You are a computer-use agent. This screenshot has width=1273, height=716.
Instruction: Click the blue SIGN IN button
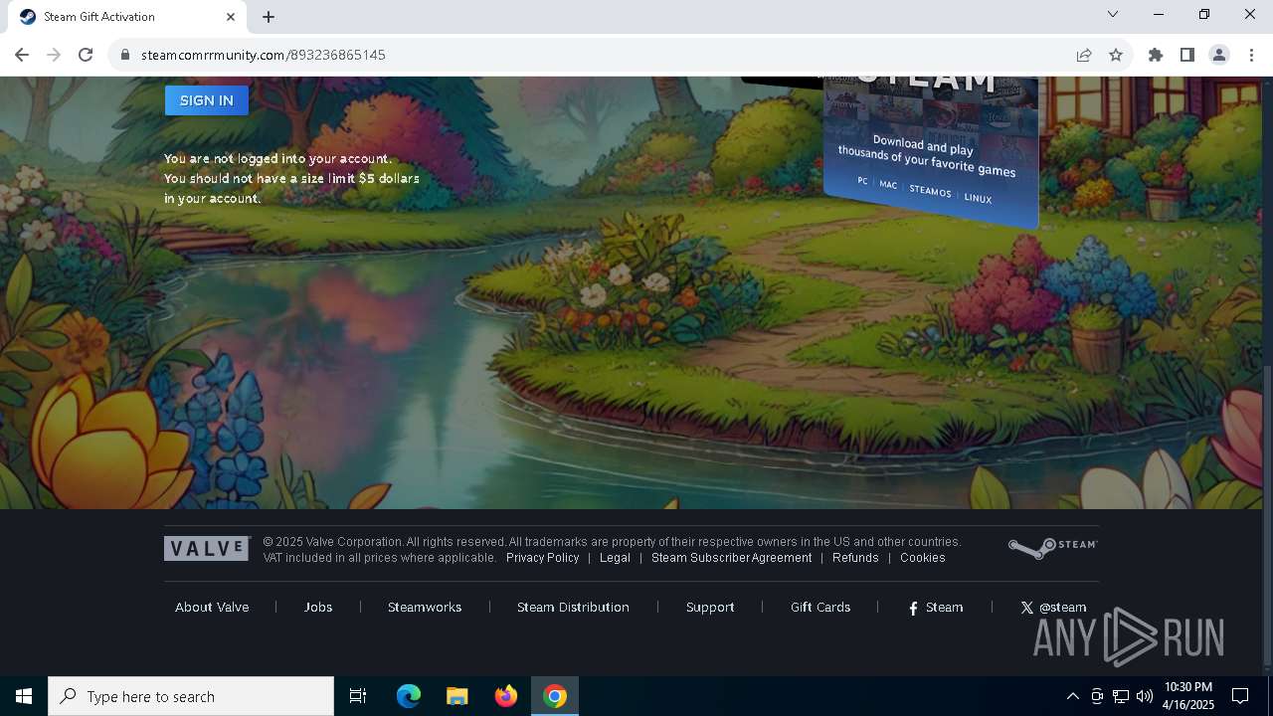coord(206,100)
